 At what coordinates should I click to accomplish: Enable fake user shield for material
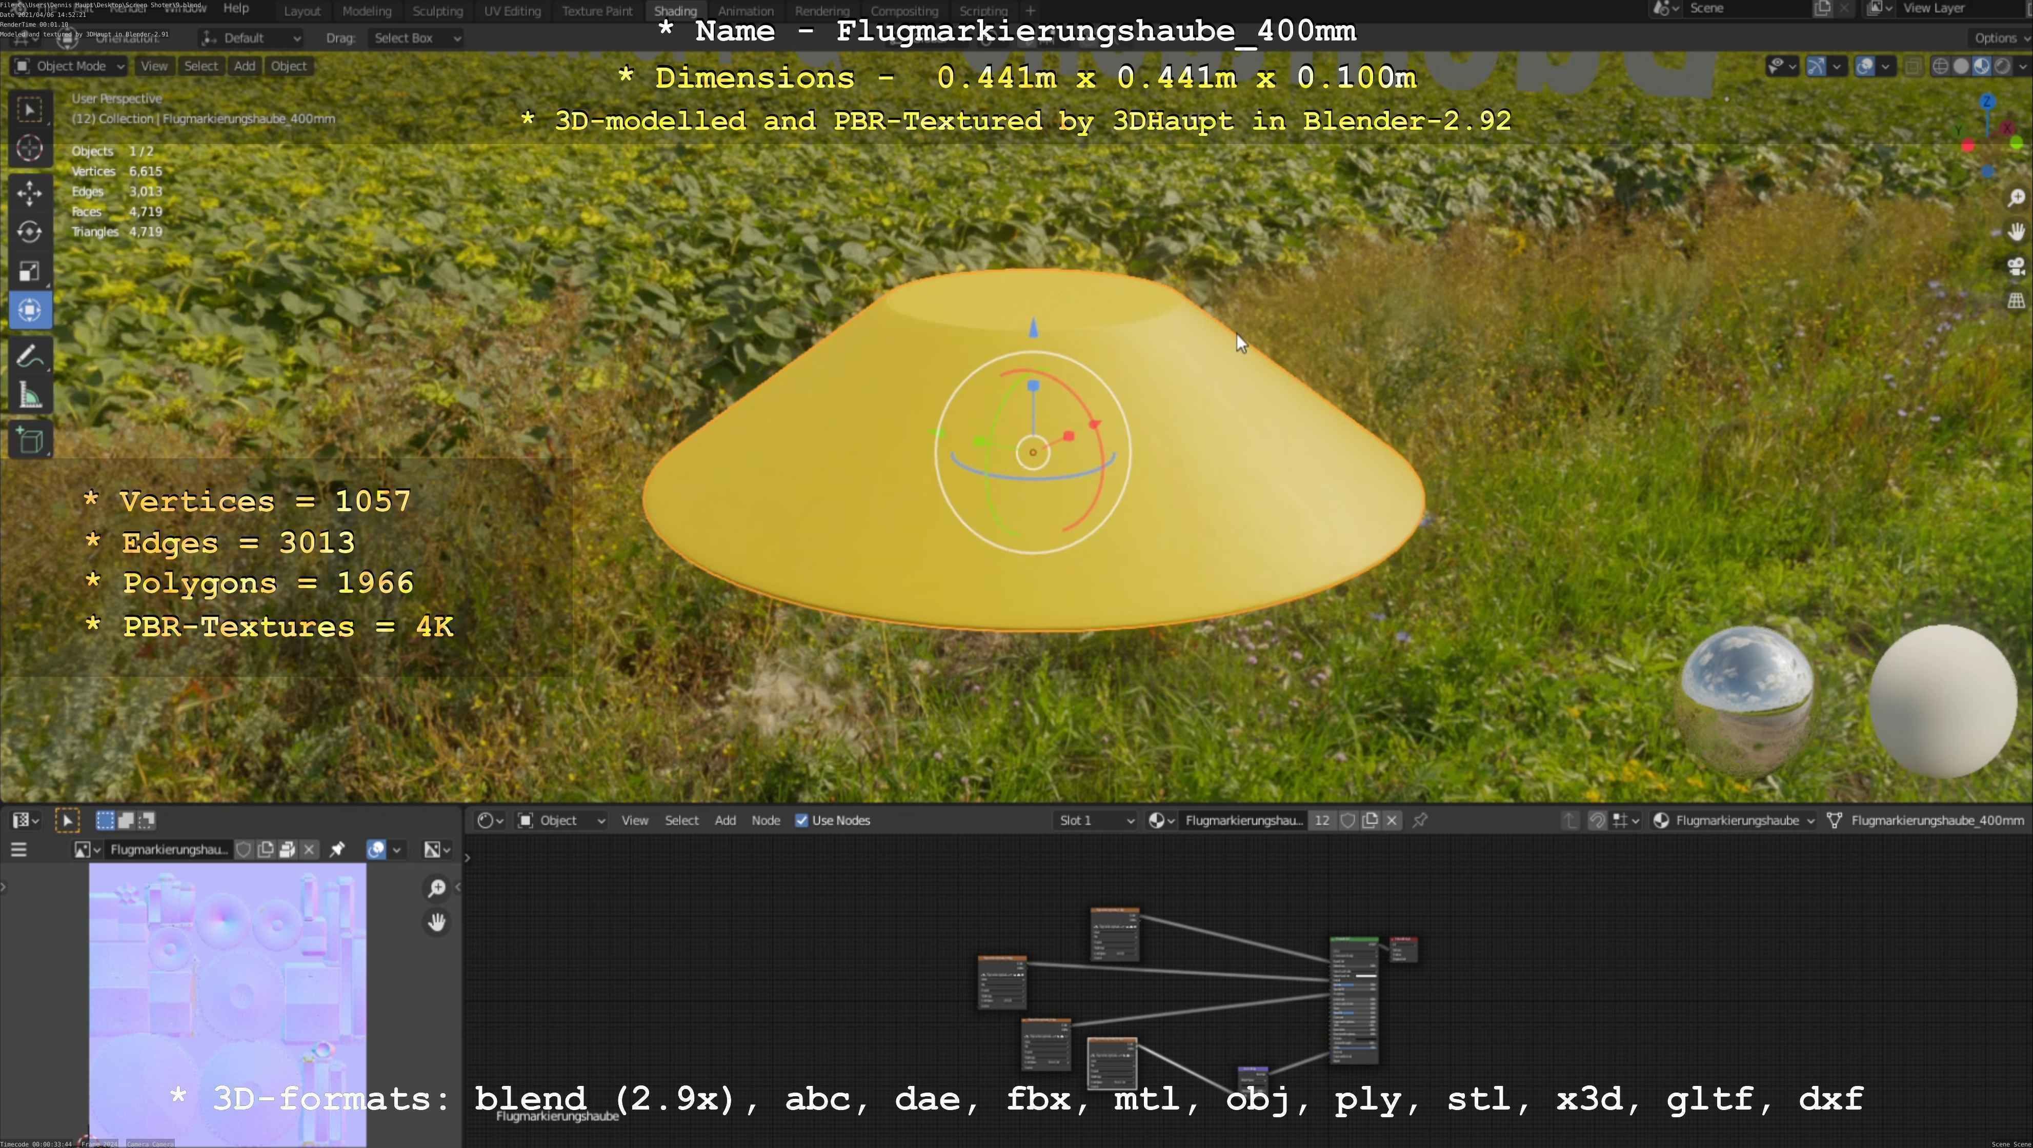pyautogui.click(x=1348, y=820)
